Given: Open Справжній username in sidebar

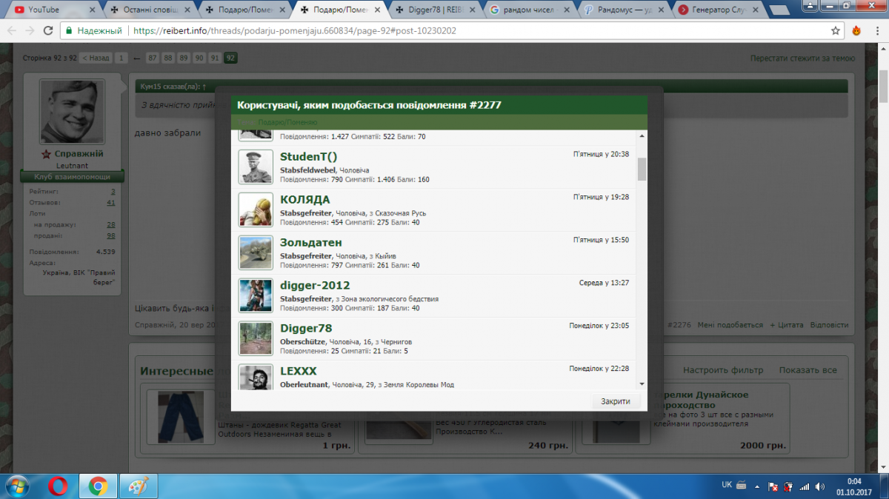Looking at the screenshot, I should tap(79, 154).
